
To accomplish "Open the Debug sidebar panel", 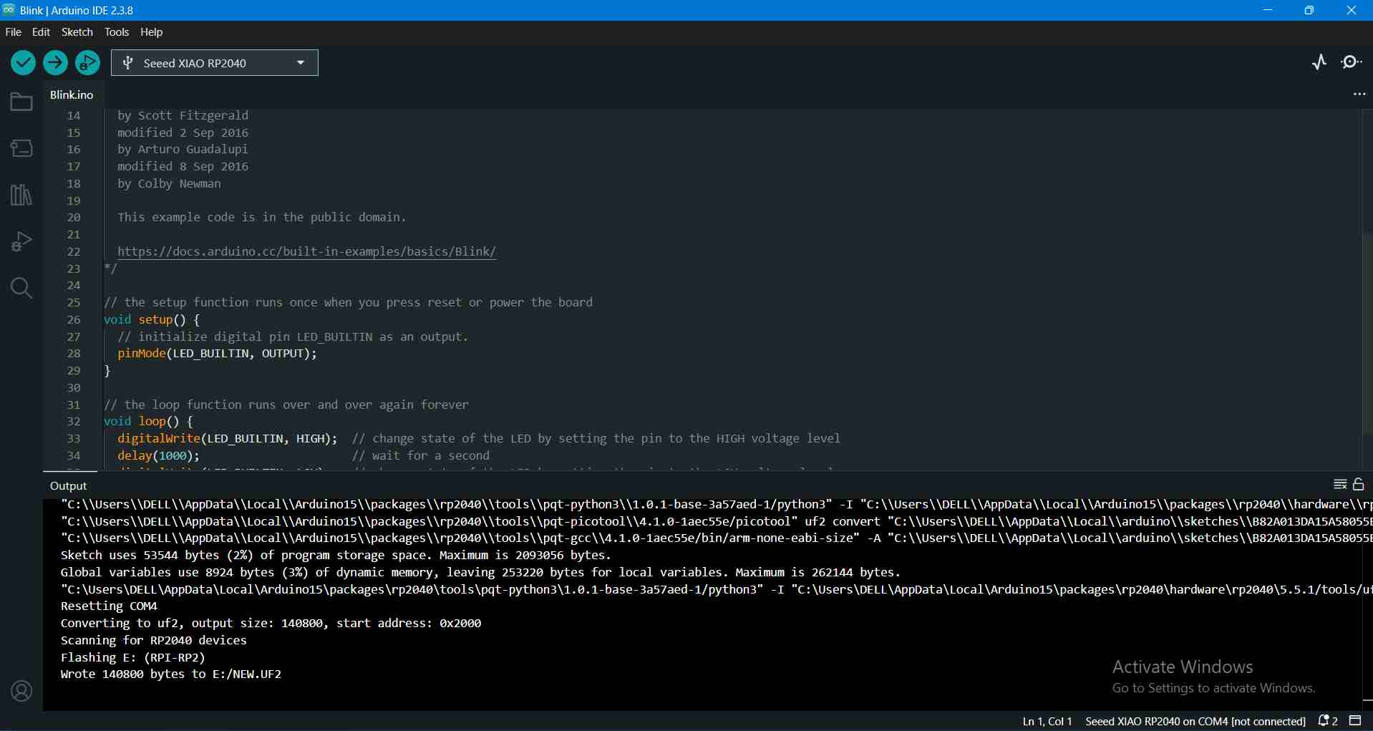I will point(21,241).
